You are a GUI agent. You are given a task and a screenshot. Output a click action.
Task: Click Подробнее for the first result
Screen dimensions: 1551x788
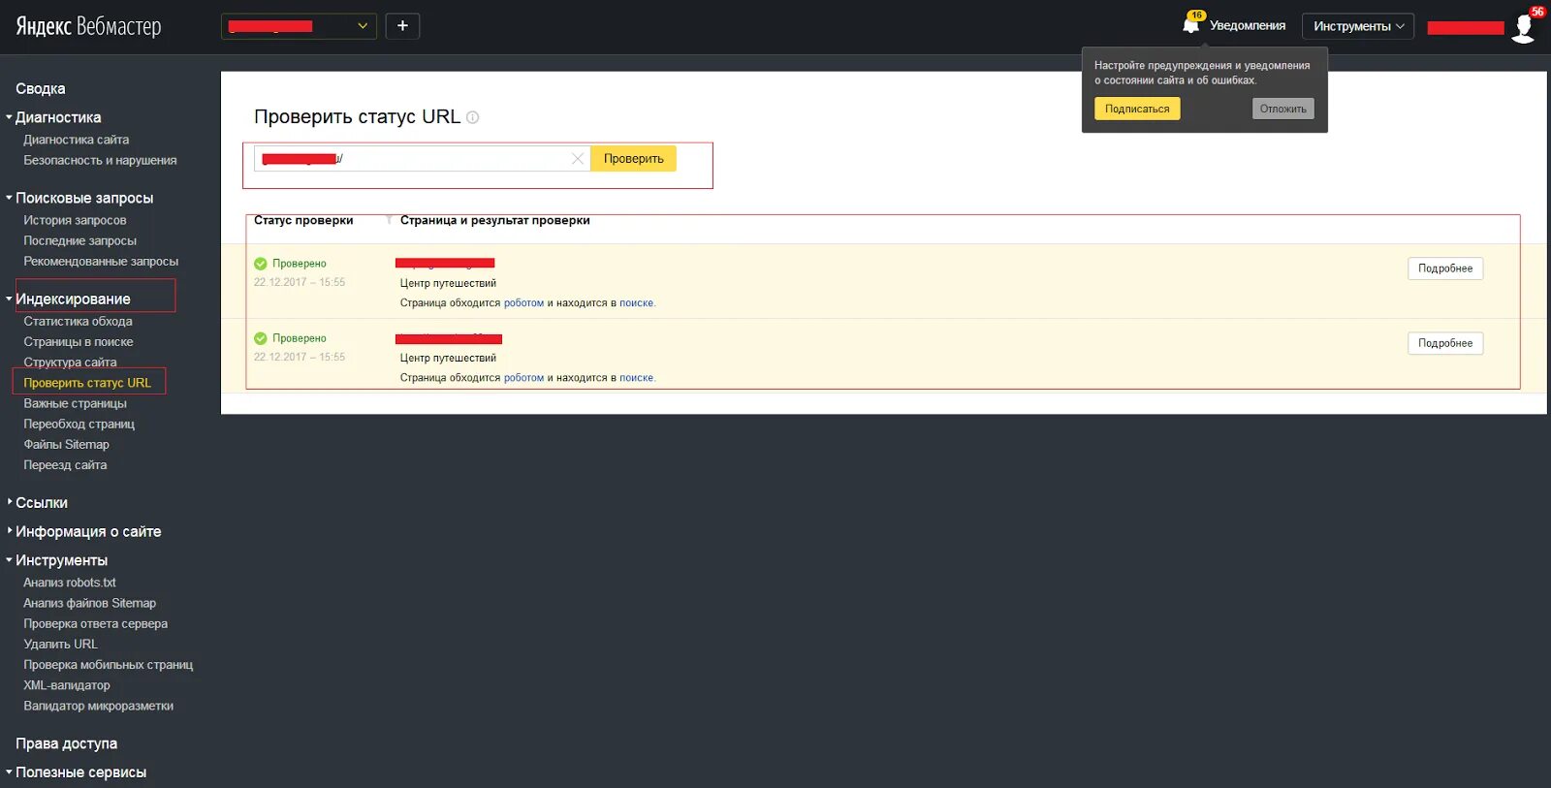[x=1444, y=268]
